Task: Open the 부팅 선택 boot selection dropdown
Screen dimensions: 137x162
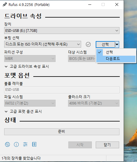Action: [x=42, y=44]
